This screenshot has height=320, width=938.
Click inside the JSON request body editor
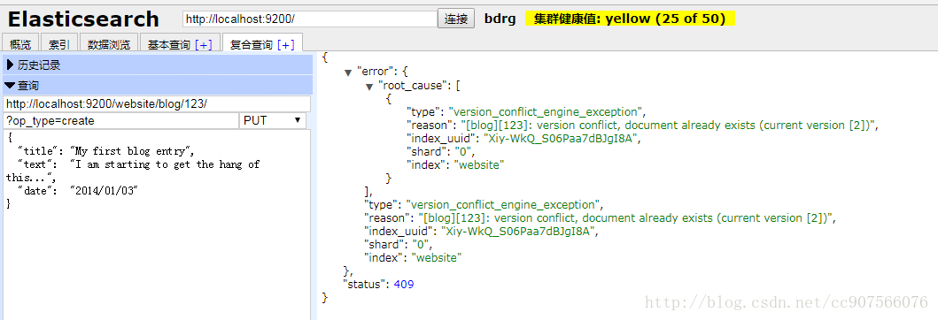pyautogui.click(x=157, y=225)
